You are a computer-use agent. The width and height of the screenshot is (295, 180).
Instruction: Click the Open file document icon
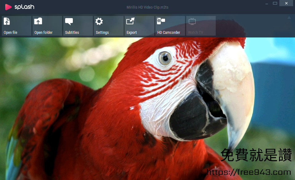click(7, 21)
